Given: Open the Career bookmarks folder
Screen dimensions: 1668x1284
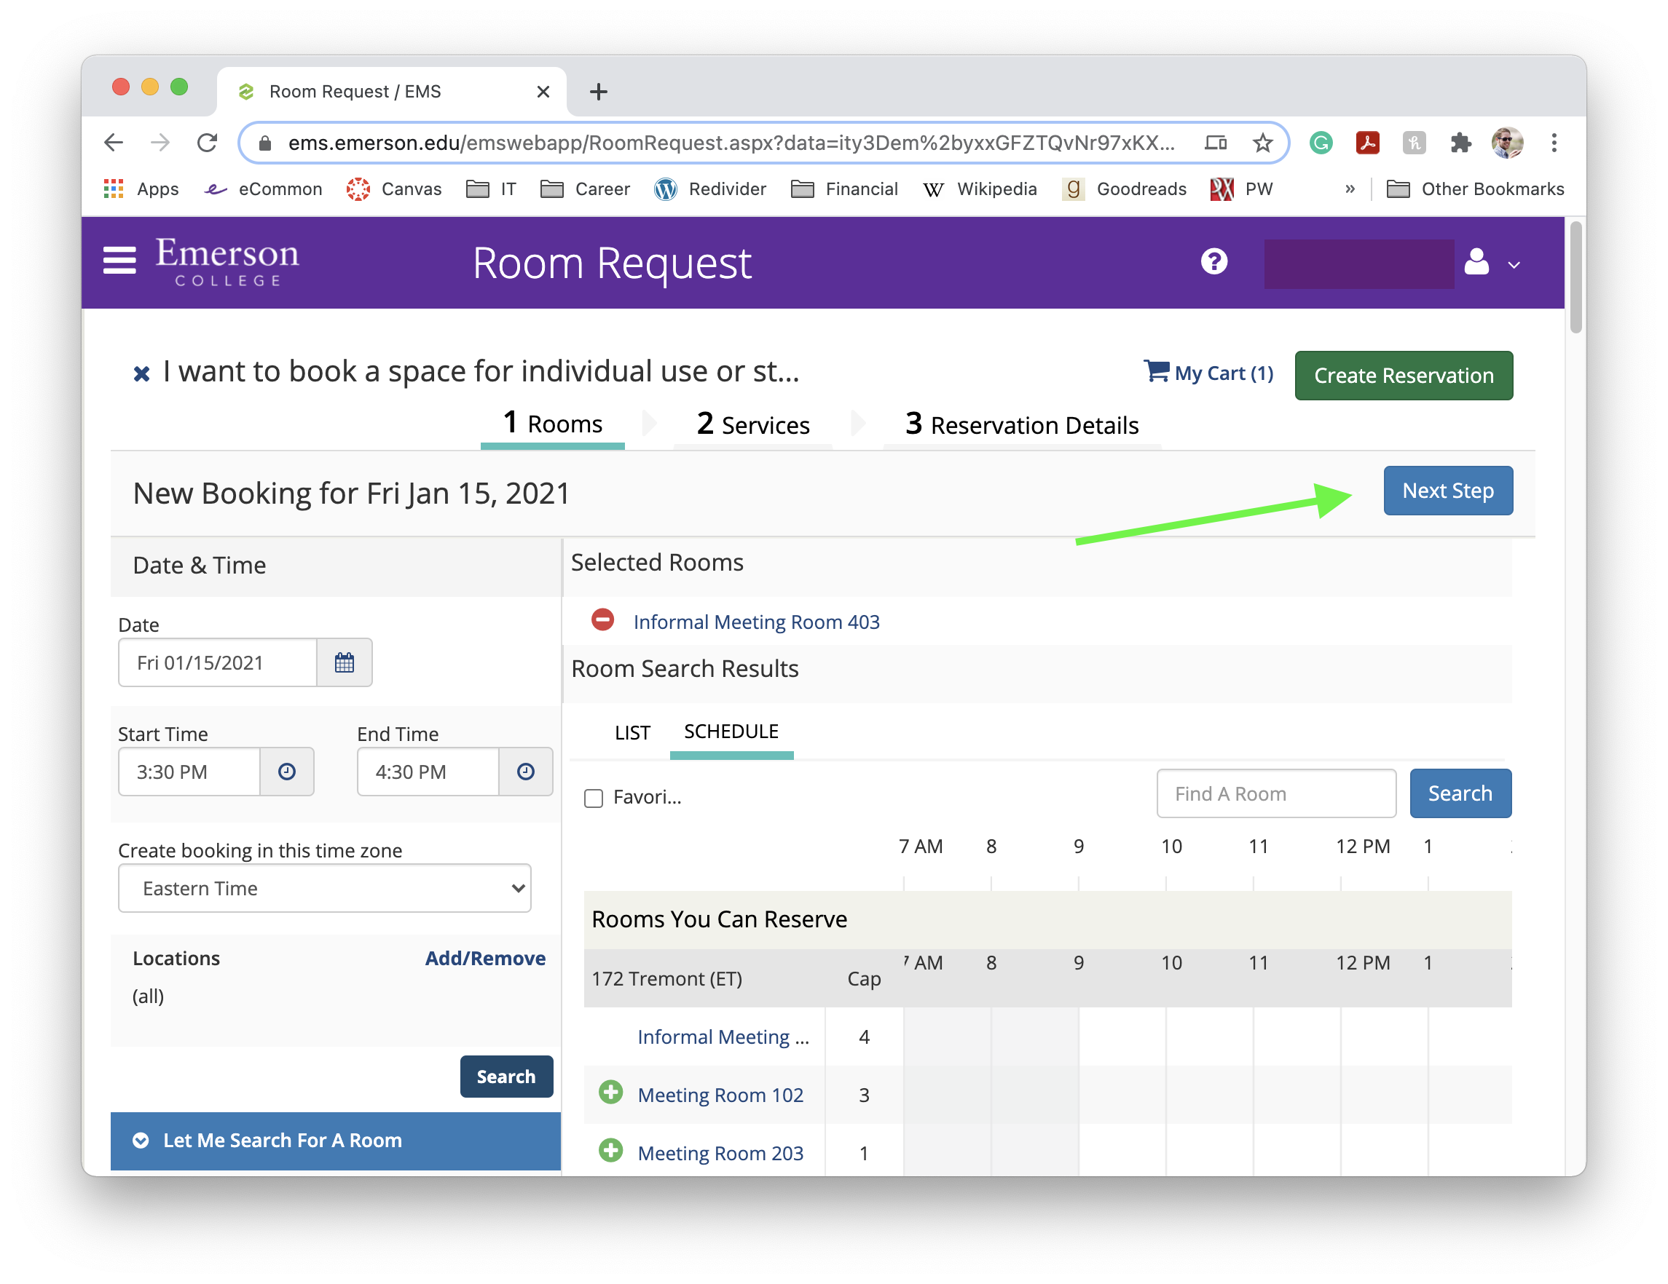Looking at the screenshot, I should tap(585, 189).
